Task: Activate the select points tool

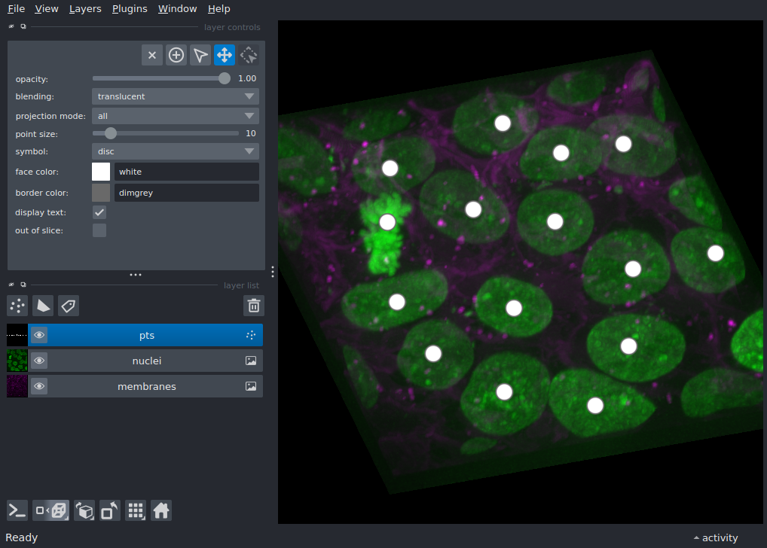Action: [200, 54]
